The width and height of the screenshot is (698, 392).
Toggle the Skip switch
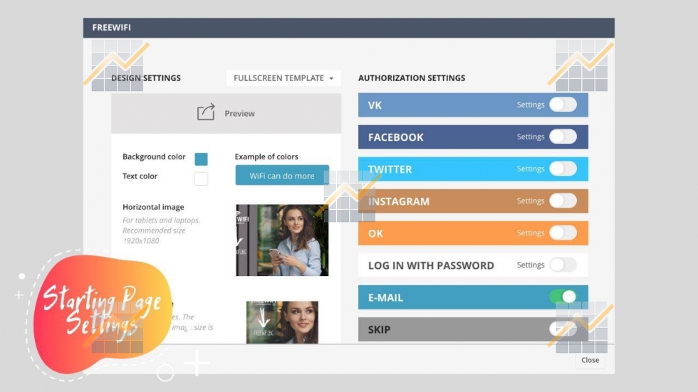tap(563, 329)
